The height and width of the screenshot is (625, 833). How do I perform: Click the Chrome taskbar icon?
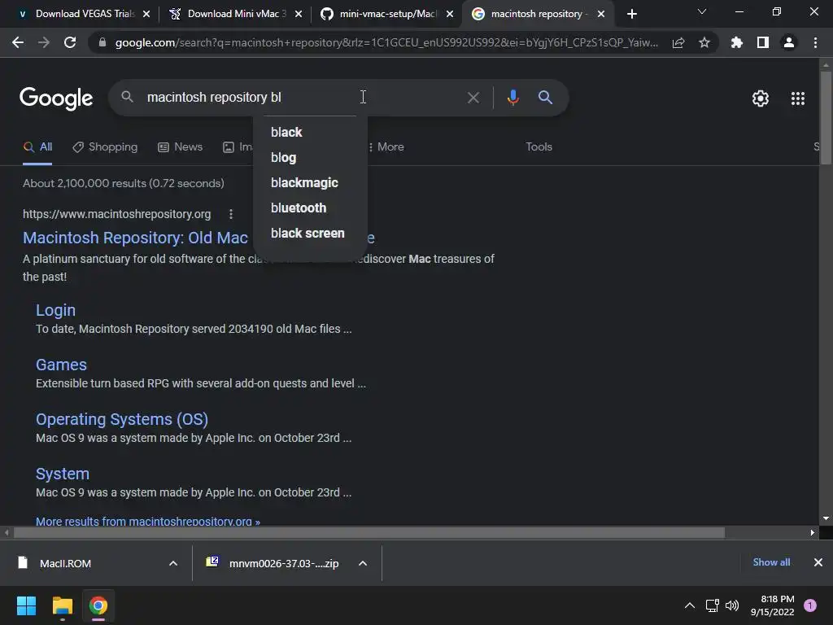tap(98, 605)
